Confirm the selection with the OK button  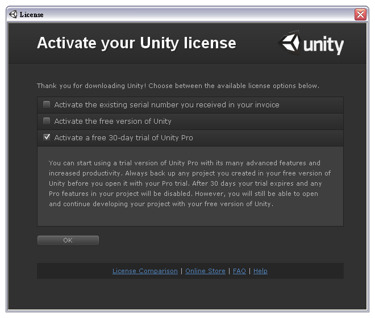click(x=68, y=240)
